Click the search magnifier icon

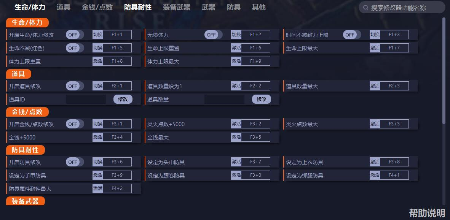tap(365, 8)
